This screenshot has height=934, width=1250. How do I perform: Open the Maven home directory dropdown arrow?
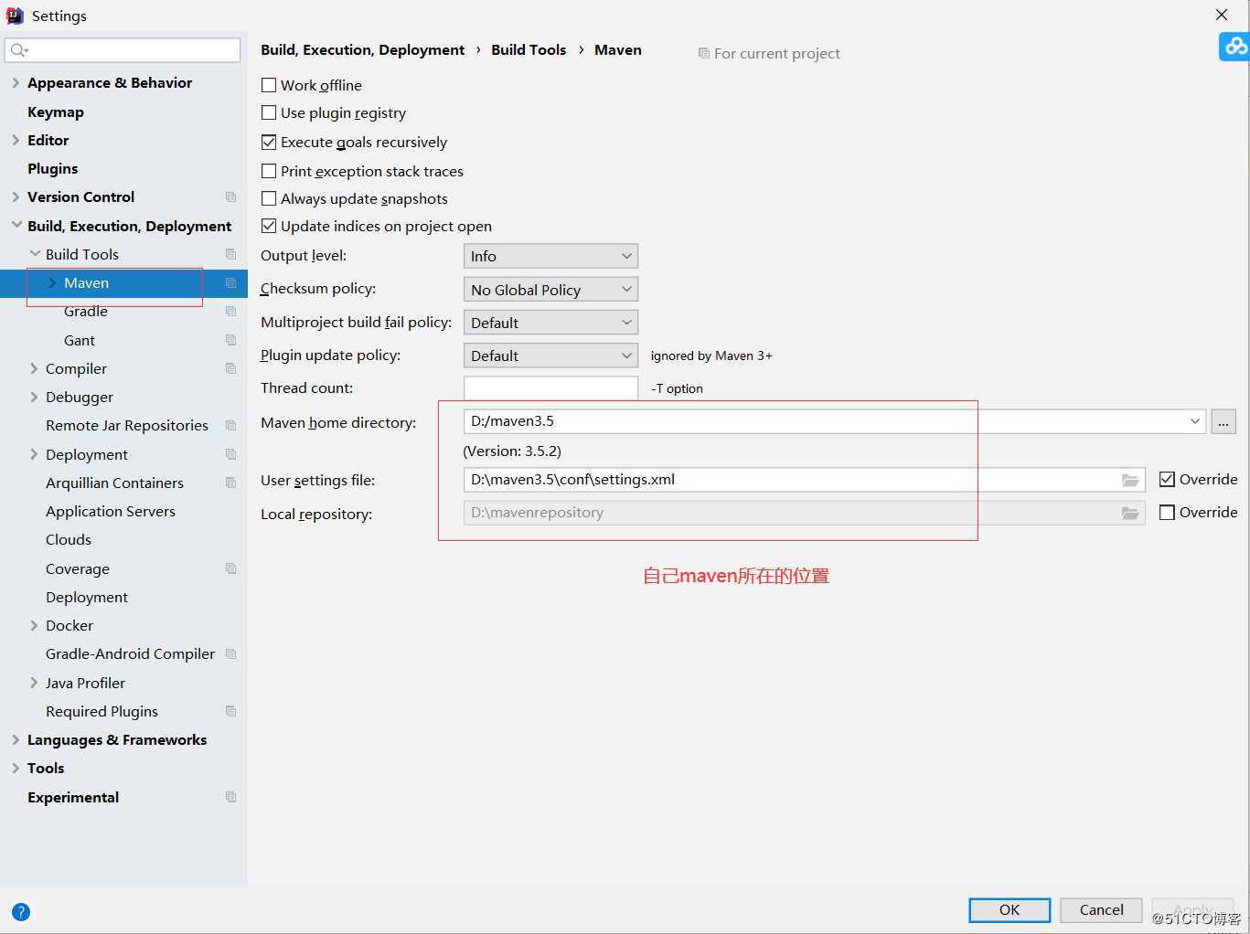(1194, 421)
